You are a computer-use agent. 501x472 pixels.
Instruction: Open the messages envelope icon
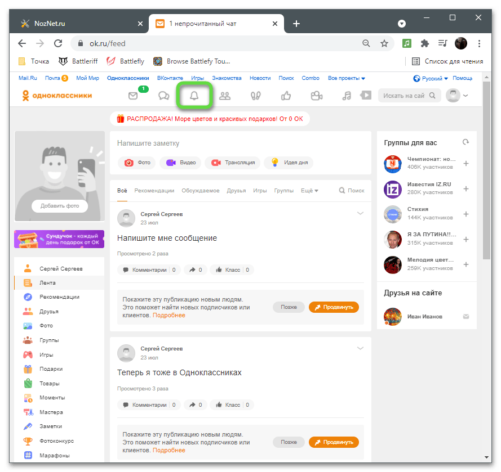133,96
